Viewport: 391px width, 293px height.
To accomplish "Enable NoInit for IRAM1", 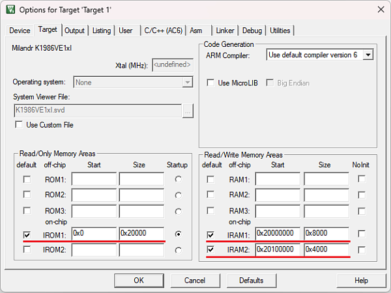I will [361, 234].
